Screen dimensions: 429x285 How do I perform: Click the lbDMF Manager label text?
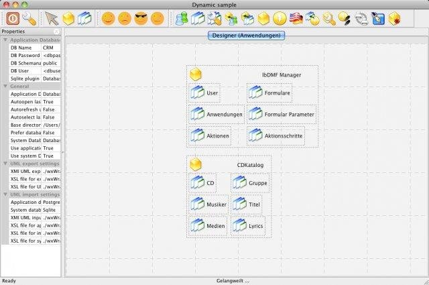coord(282,74)
